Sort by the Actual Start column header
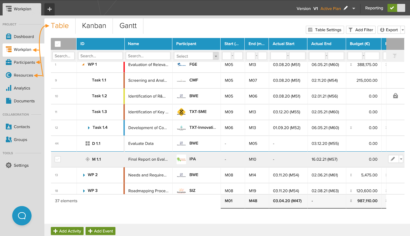410x236 pixels. point(288,44)
